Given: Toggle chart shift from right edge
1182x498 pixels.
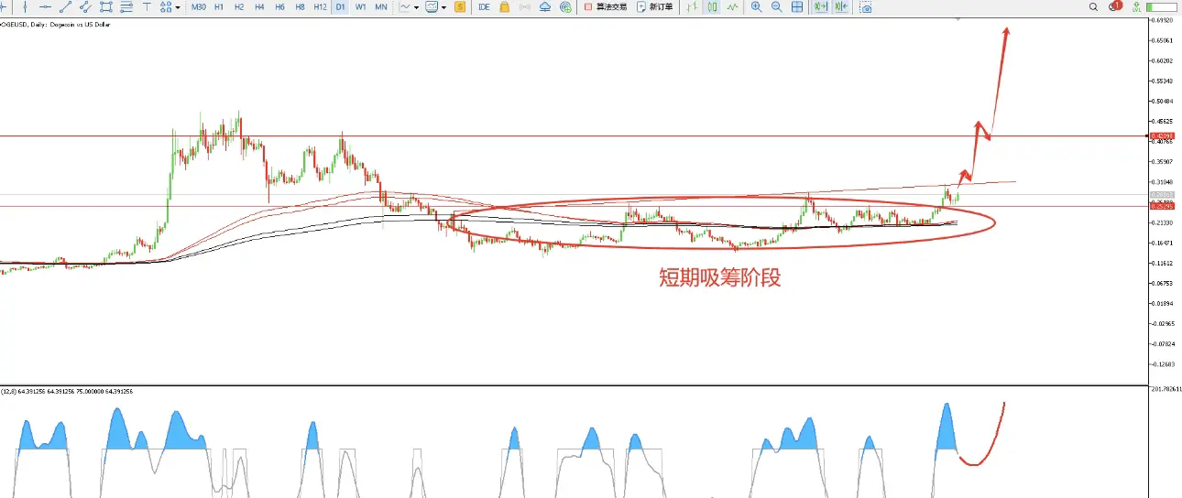Looking at the screenshot, I should point(840,7).
